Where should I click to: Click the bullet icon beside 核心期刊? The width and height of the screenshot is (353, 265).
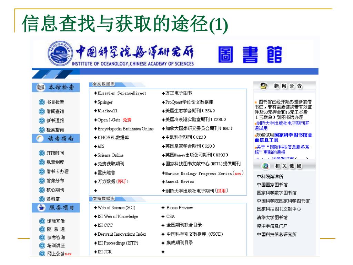(42, 190)
